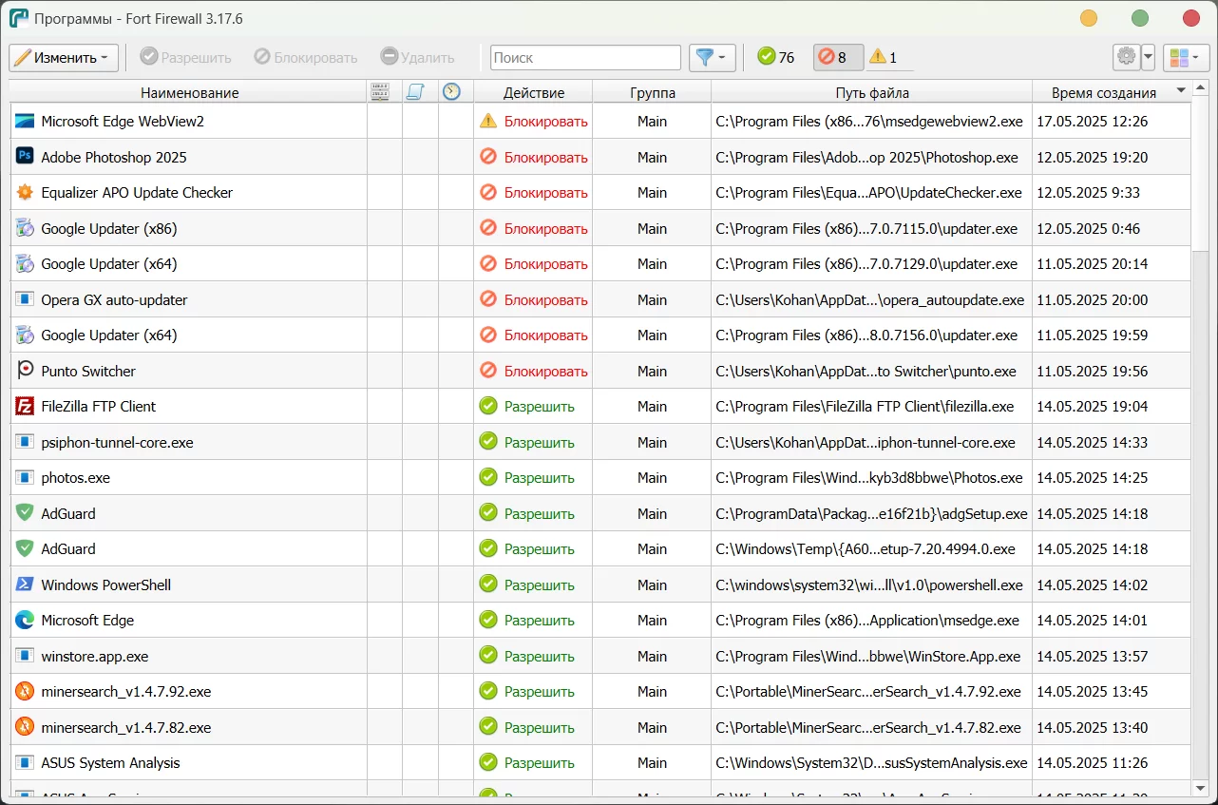
Task: Click winstore.app.exe row's allow icon
Action: (488, 656)
